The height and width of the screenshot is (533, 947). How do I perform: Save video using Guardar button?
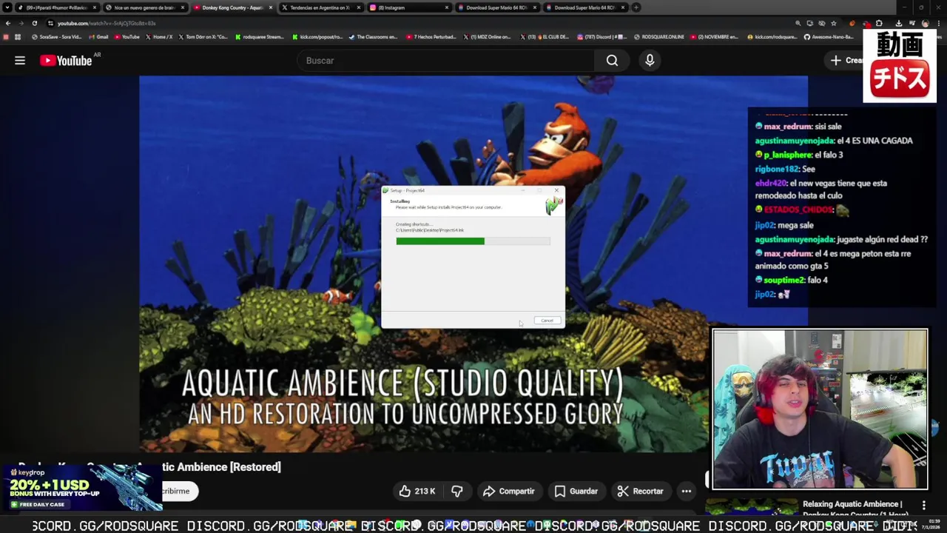point(576,491)
